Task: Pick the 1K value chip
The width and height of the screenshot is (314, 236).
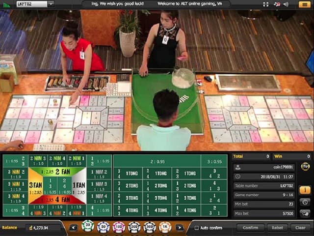Action: point(165,227)
